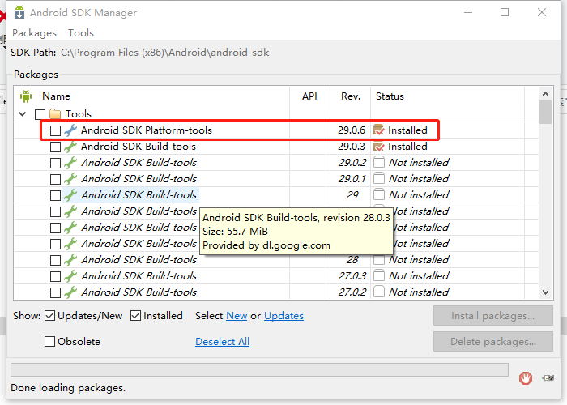The width and height of the screenshot is (567, 405).
Task: Click the Delete packages button
Action: click(492, 341)
